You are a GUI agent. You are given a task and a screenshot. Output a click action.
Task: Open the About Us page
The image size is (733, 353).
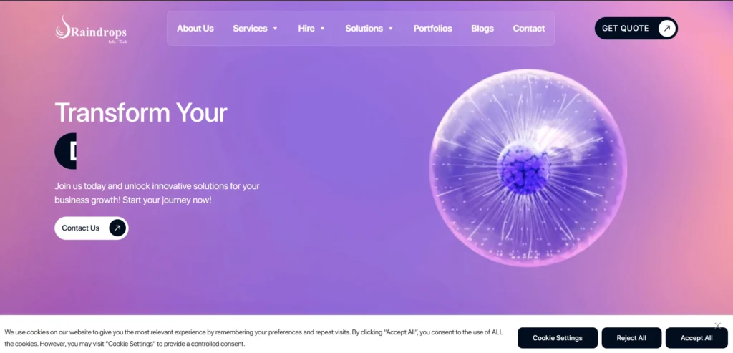point(195,29)
